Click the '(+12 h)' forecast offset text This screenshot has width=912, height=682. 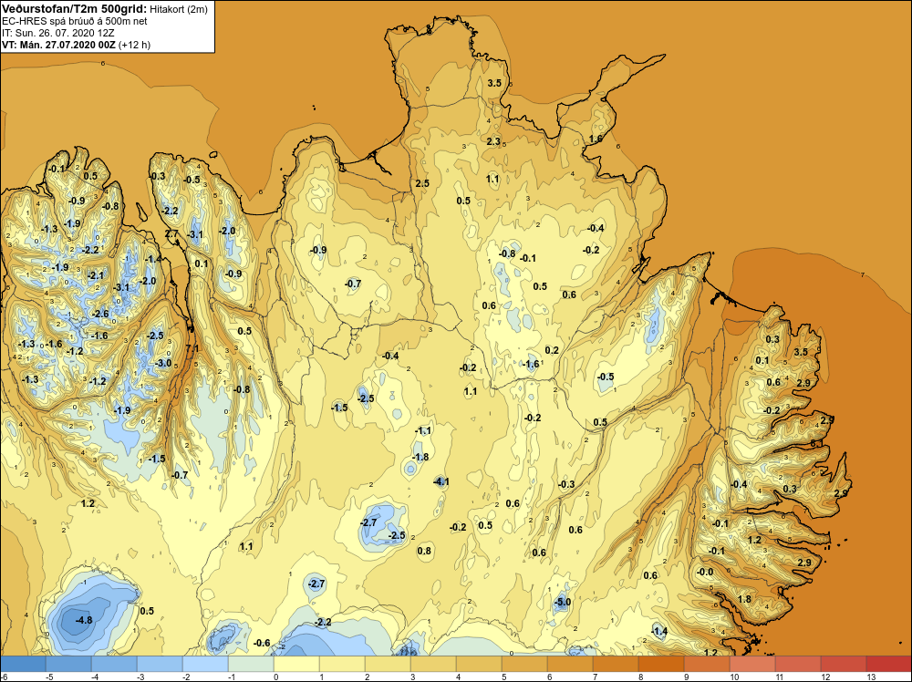click(x=134, y=45)
